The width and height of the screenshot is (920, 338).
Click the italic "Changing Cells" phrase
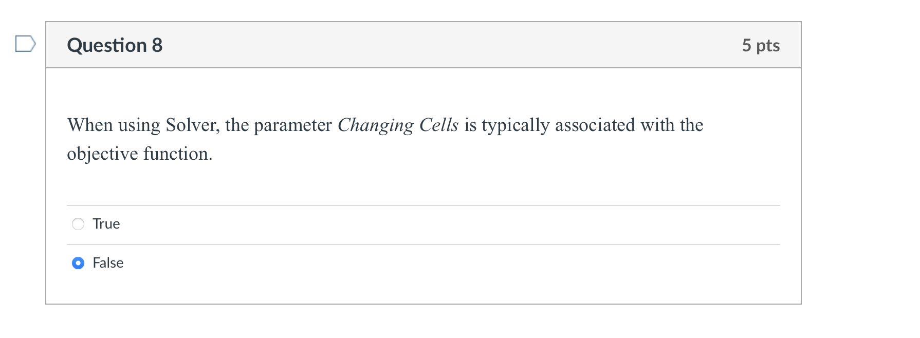coord(398,125)
